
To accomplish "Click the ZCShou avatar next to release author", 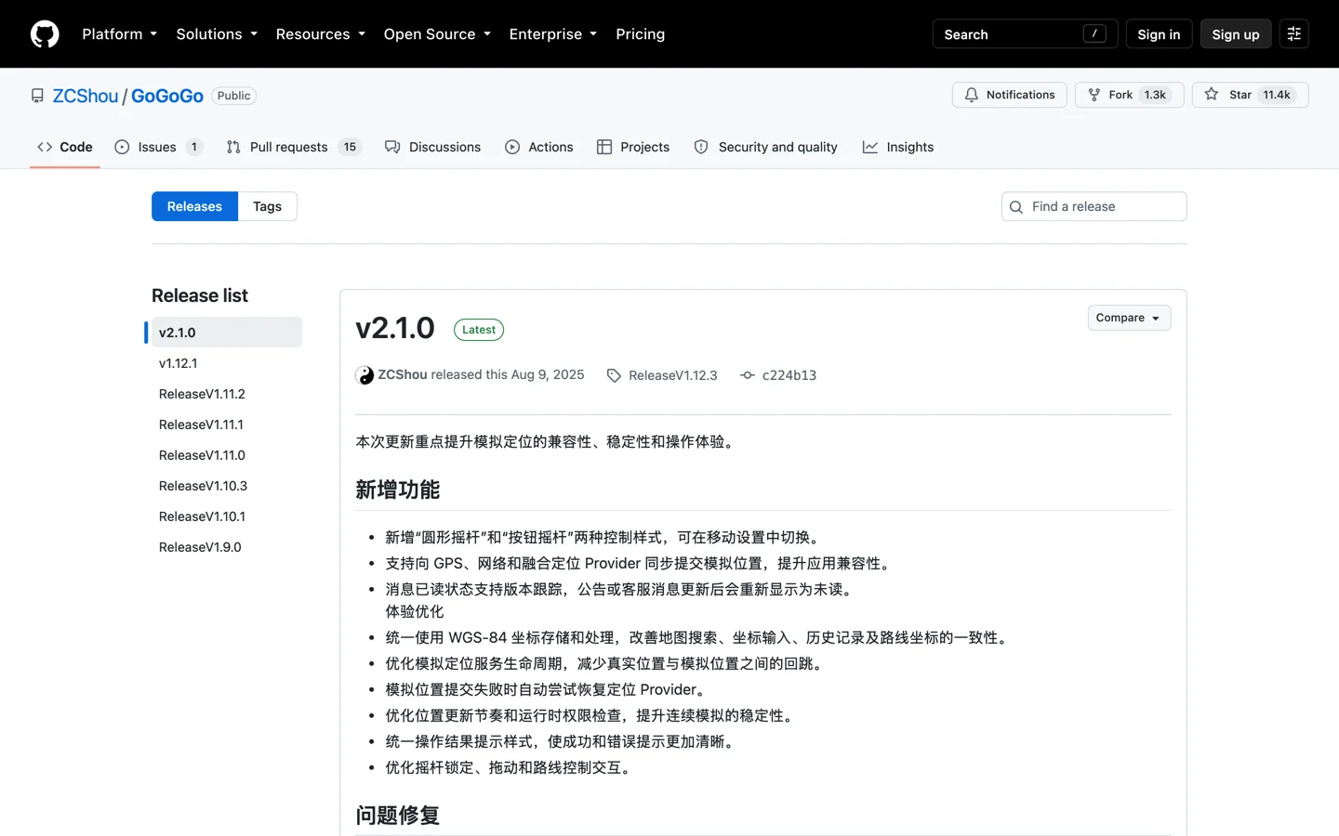I will tap(365, 375).
